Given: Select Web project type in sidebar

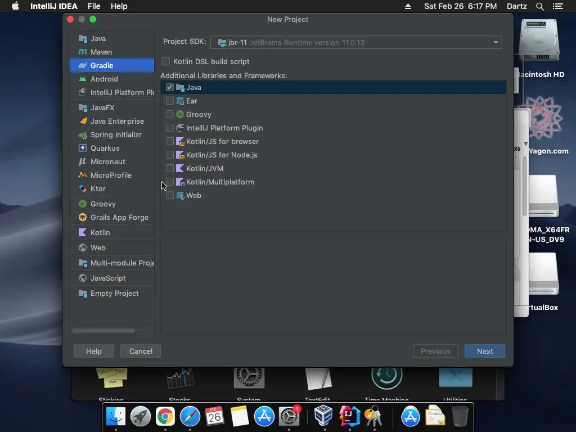Looking at the screenshot, I should 112,247.
